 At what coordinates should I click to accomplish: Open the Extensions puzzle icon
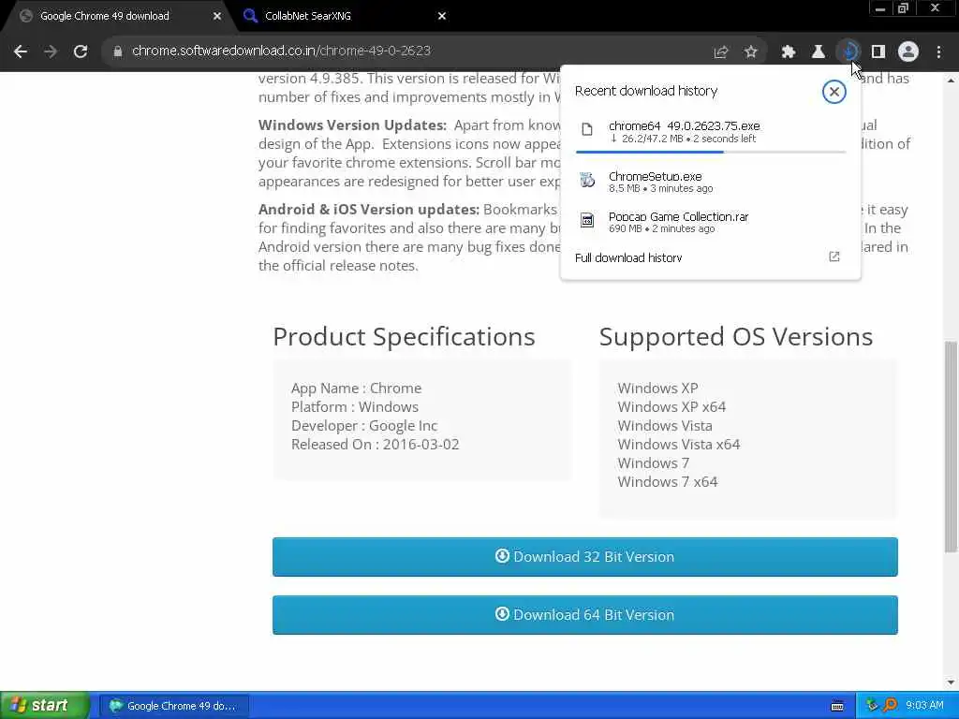tap(789, 52)
